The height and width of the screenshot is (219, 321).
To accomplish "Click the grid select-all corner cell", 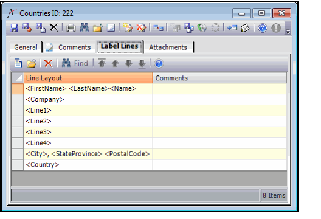I will click(18, 78).
